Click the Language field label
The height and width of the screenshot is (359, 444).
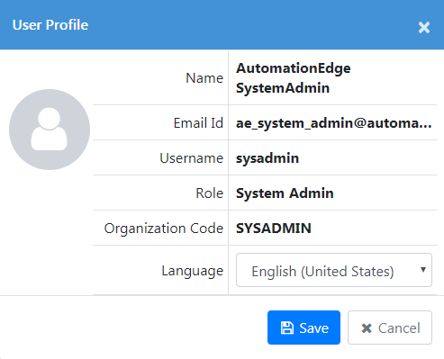pos(192,271)
